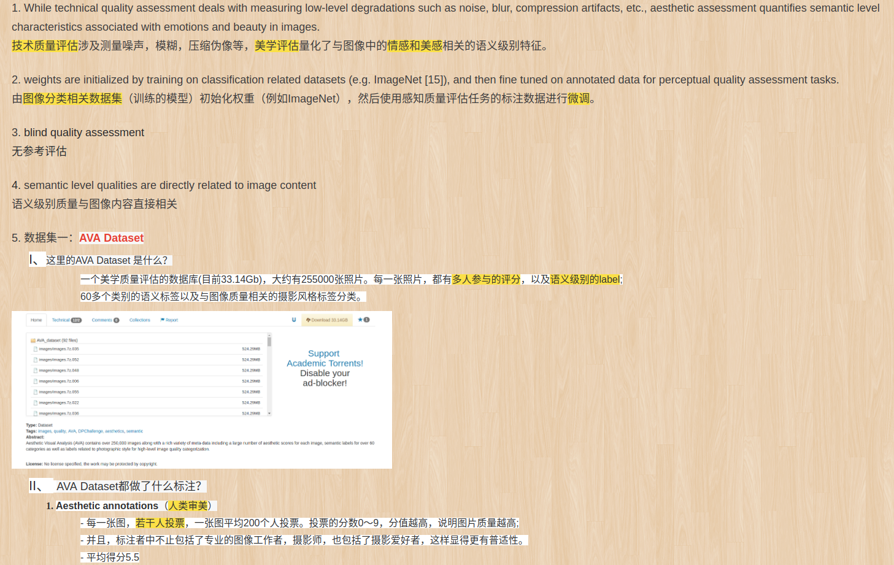Select the Home tab in embedded page
This screenshot has width=894, height=565.
click(x=36, y=320)
